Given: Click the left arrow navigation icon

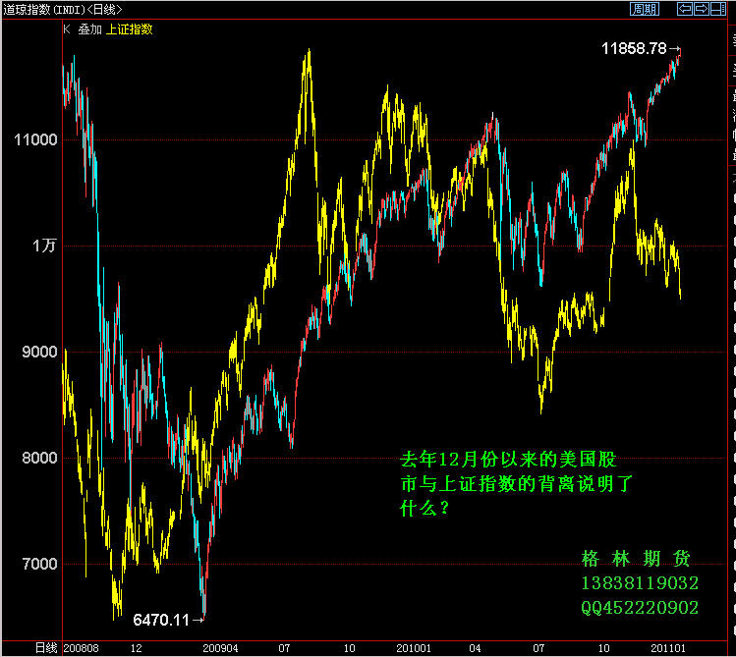Looking at the screenshot, I should [x=685, y=9].
